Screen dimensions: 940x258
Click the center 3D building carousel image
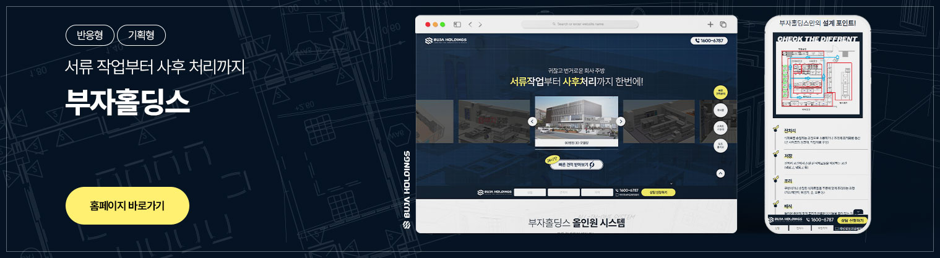(x=576, y=121)
